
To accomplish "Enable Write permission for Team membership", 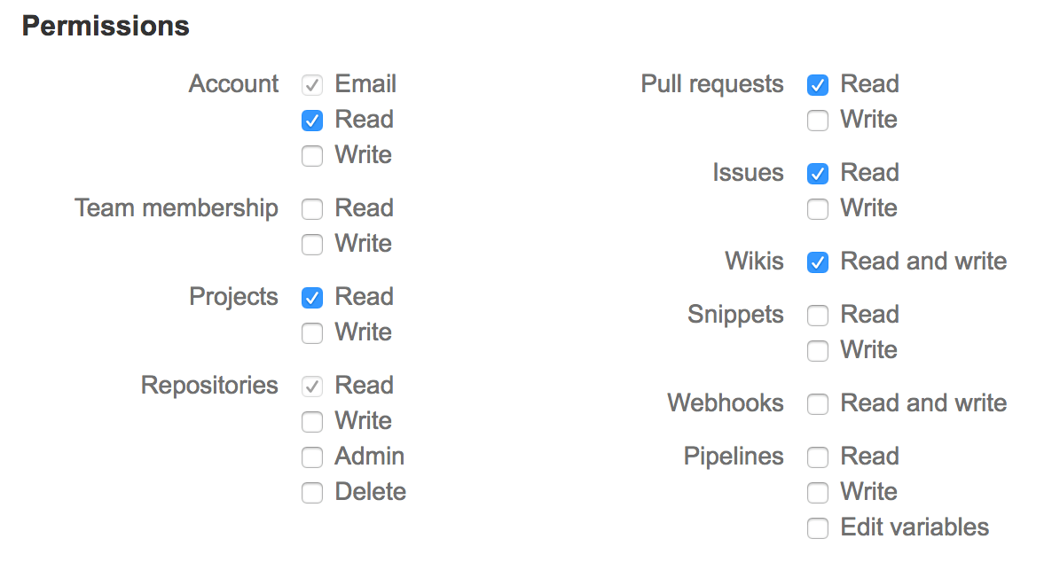I will pyautogui.click(x=312, y=245).
